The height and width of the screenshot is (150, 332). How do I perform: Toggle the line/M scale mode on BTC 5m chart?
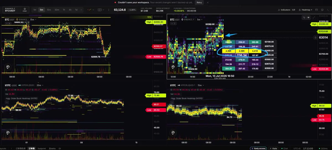306,17
